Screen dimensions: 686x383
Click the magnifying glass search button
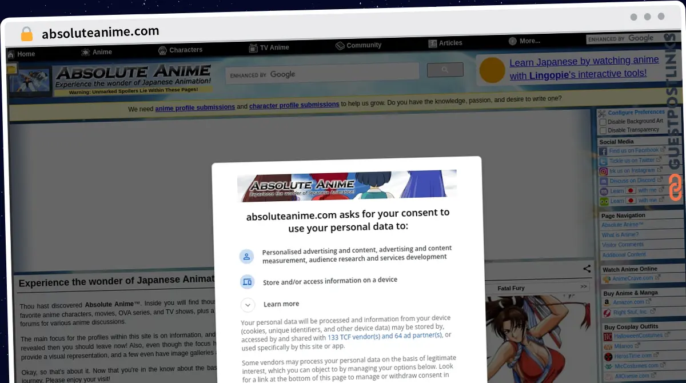445,69
